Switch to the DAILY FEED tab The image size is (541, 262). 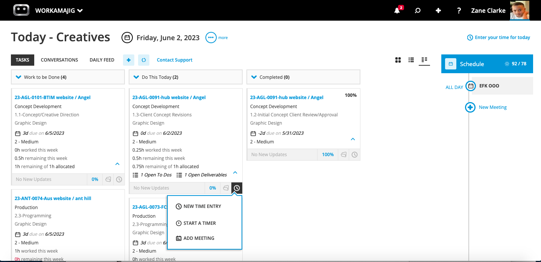pos(102,60)
